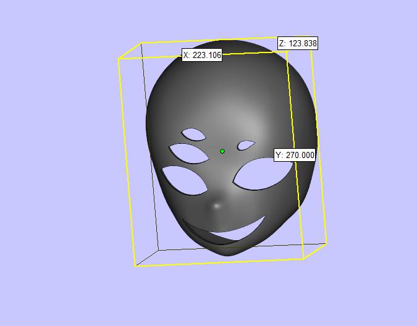This screenshot has width=417, height=326.
Task: Select the green center point marker
Action: tap(222, 151)
